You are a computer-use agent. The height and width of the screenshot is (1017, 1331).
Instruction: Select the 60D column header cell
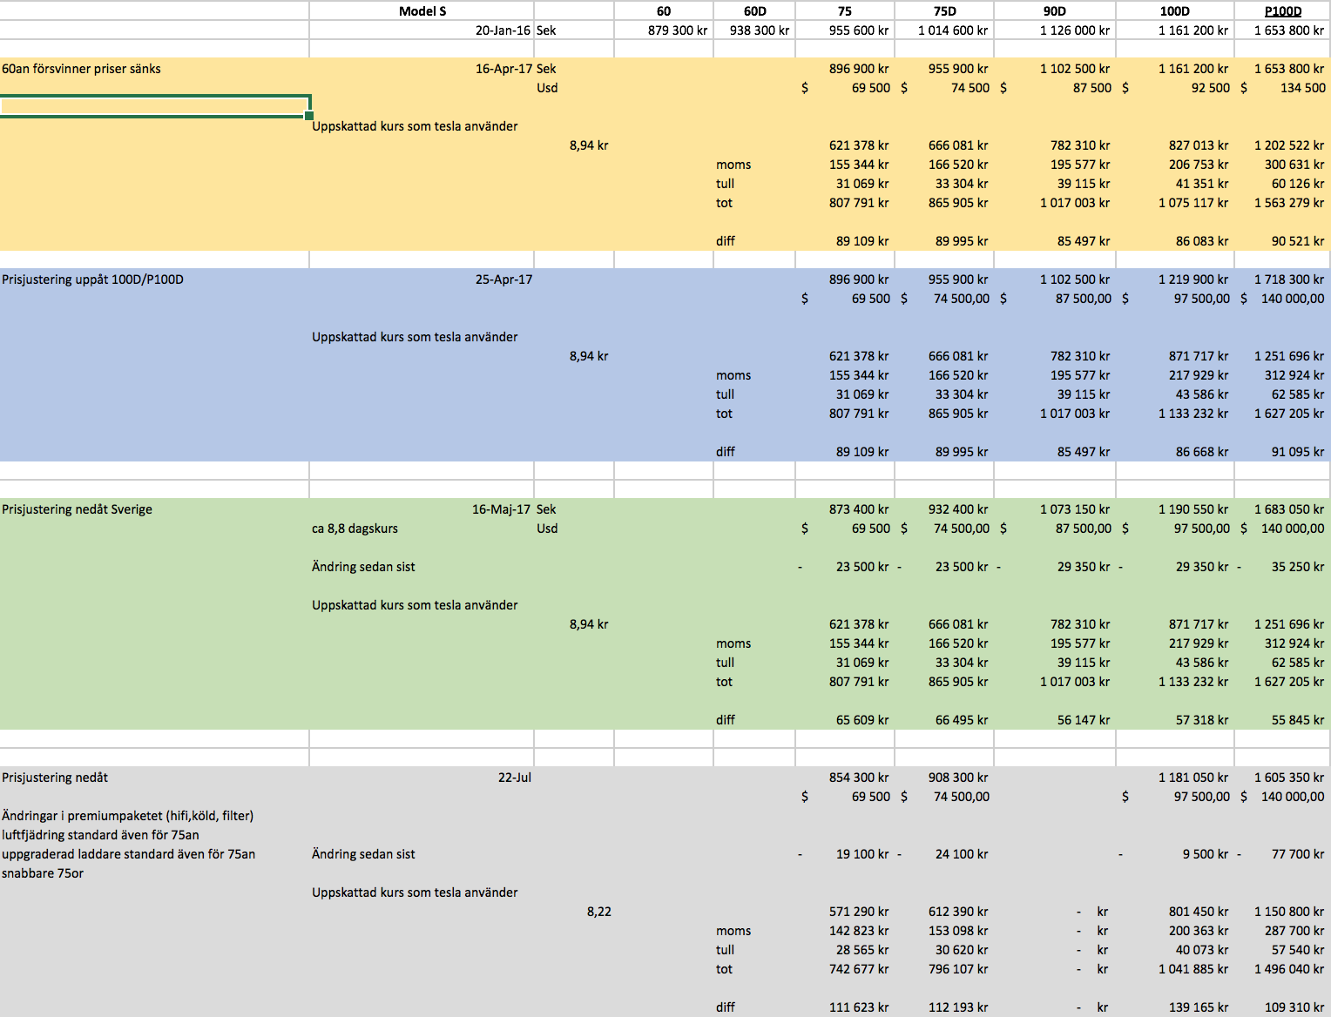754,11
